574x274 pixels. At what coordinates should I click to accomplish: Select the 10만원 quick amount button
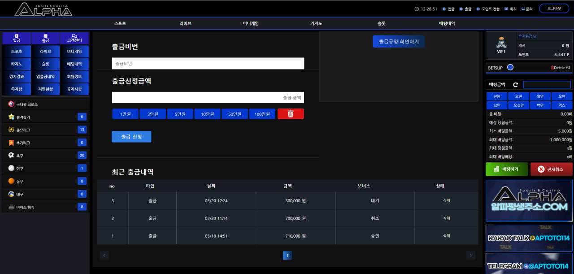pyautogui.click(x=207, y=114)
